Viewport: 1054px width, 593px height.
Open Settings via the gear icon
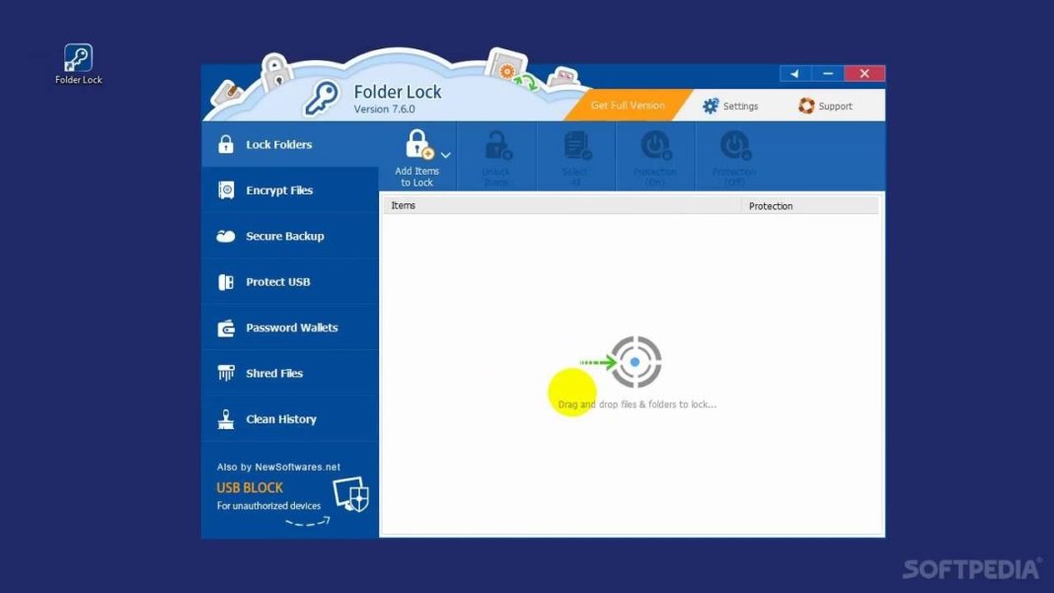point(709,105)
